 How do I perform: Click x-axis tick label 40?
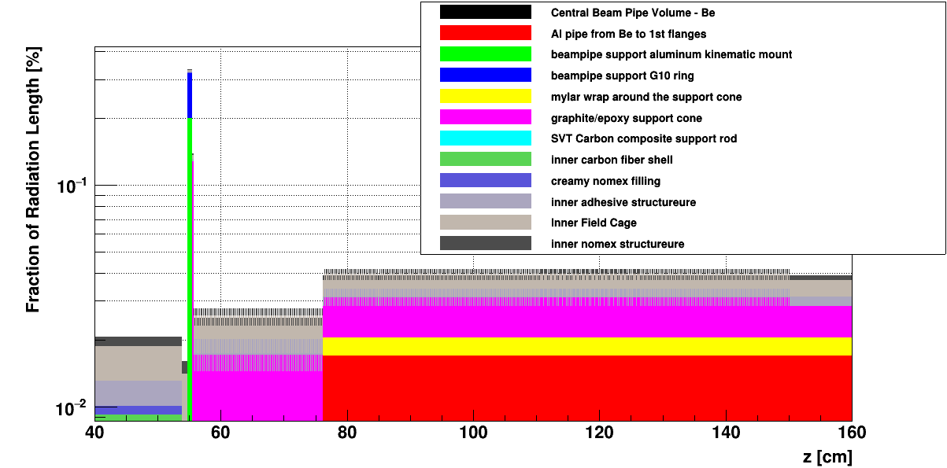[94, 433]
